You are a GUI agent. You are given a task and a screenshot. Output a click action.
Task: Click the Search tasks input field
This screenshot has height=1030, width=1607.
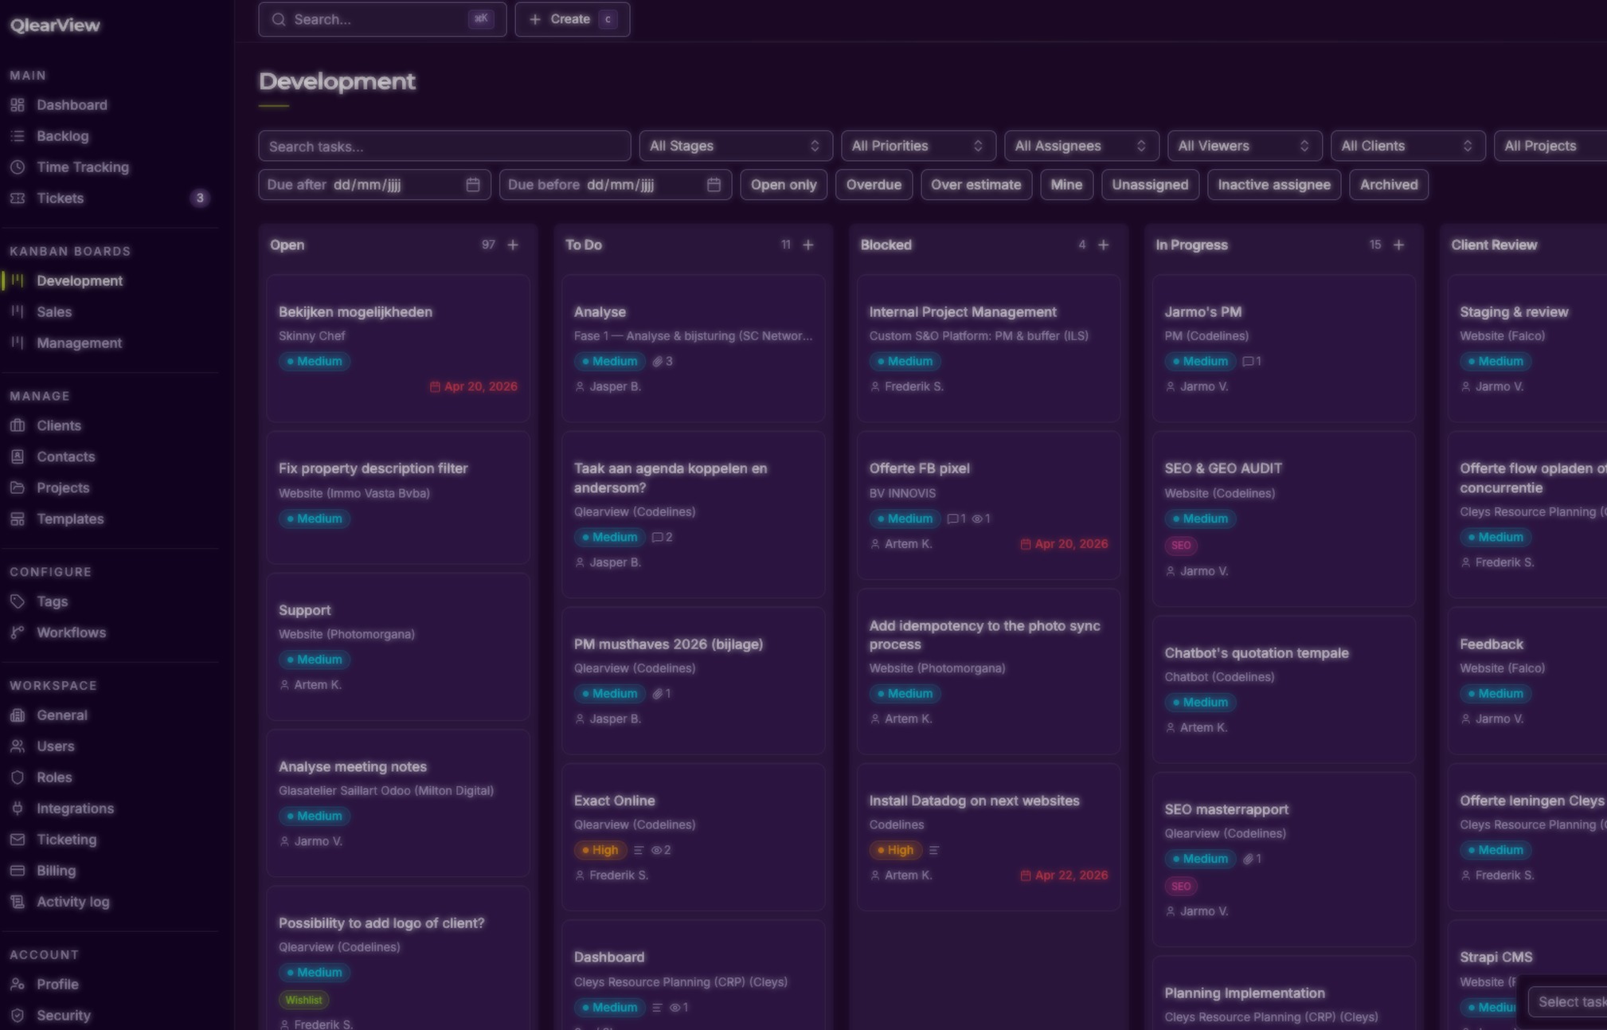tap(444, 146)
